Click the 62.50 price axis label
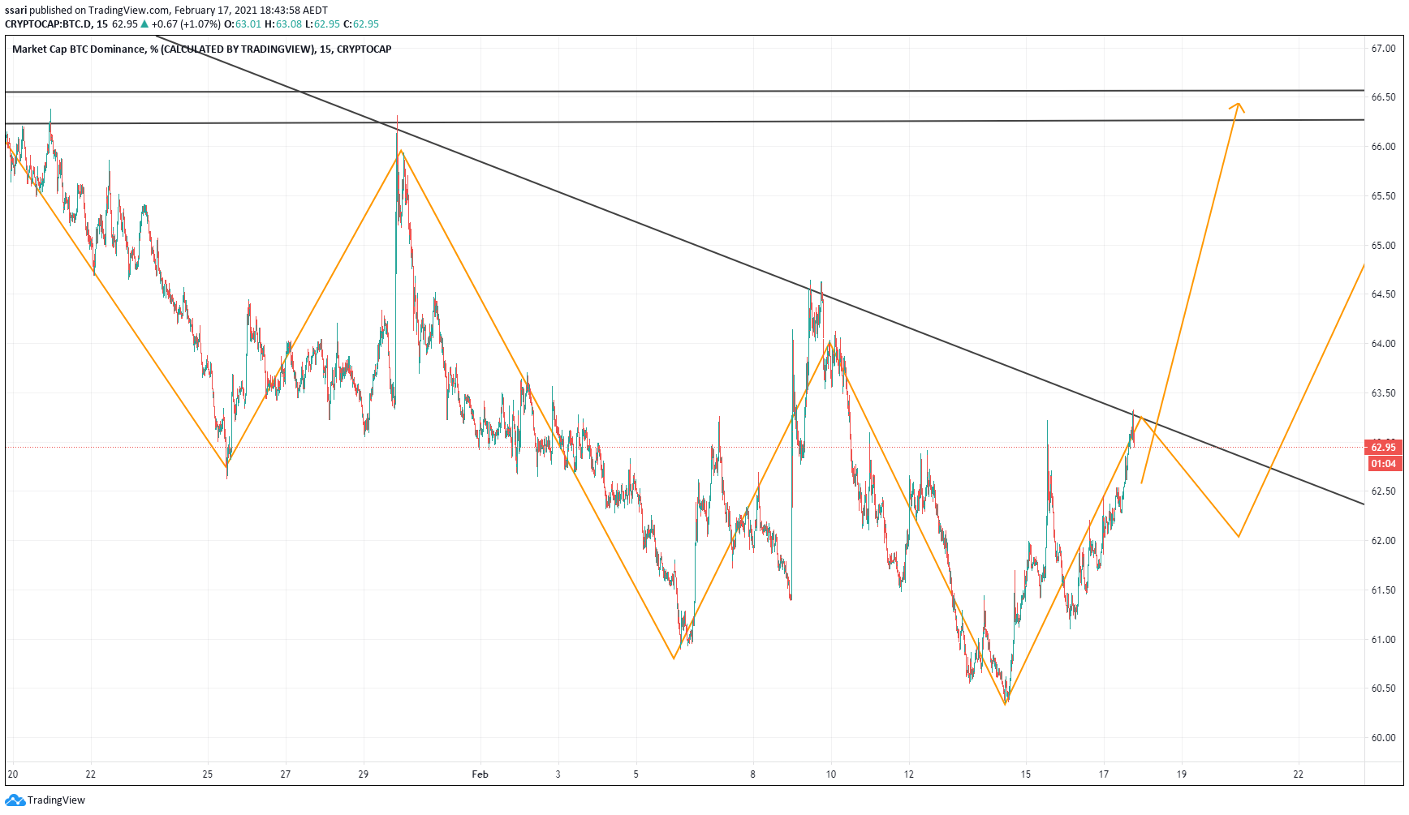 point(1383,491)
